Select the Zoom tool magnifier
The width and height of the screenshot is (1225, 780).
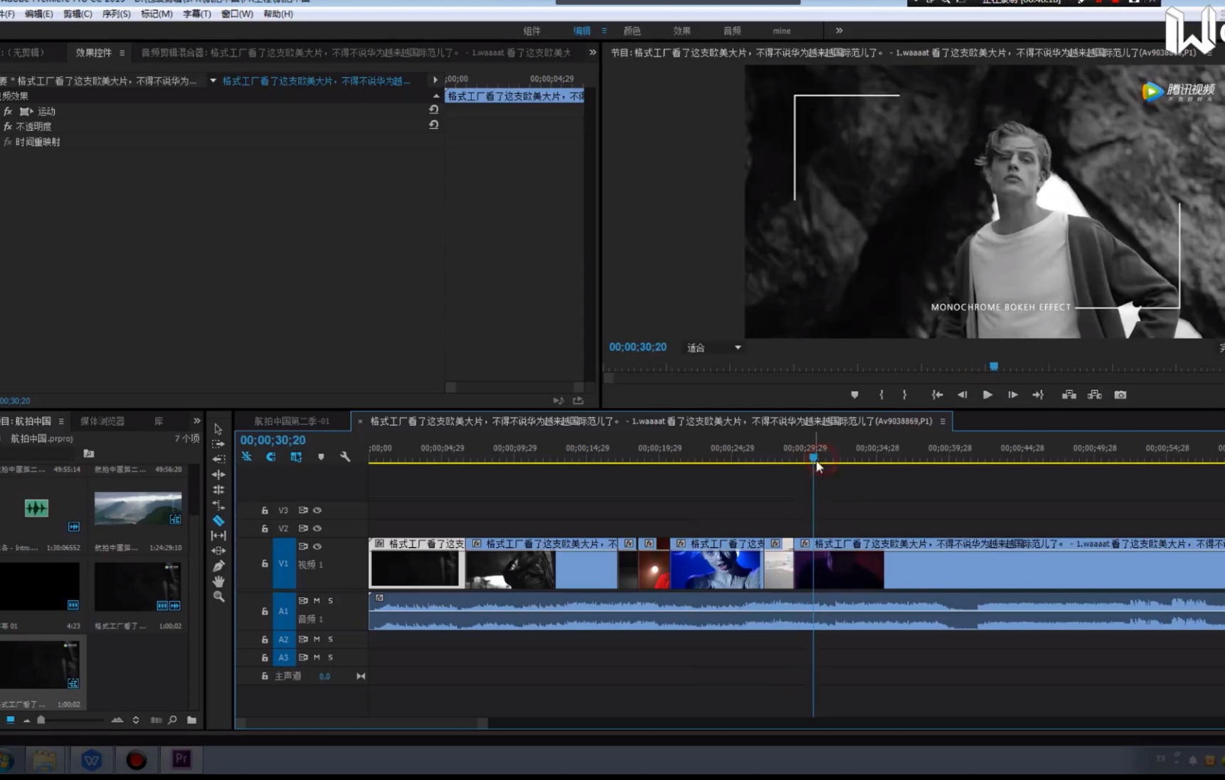[218, 597]
